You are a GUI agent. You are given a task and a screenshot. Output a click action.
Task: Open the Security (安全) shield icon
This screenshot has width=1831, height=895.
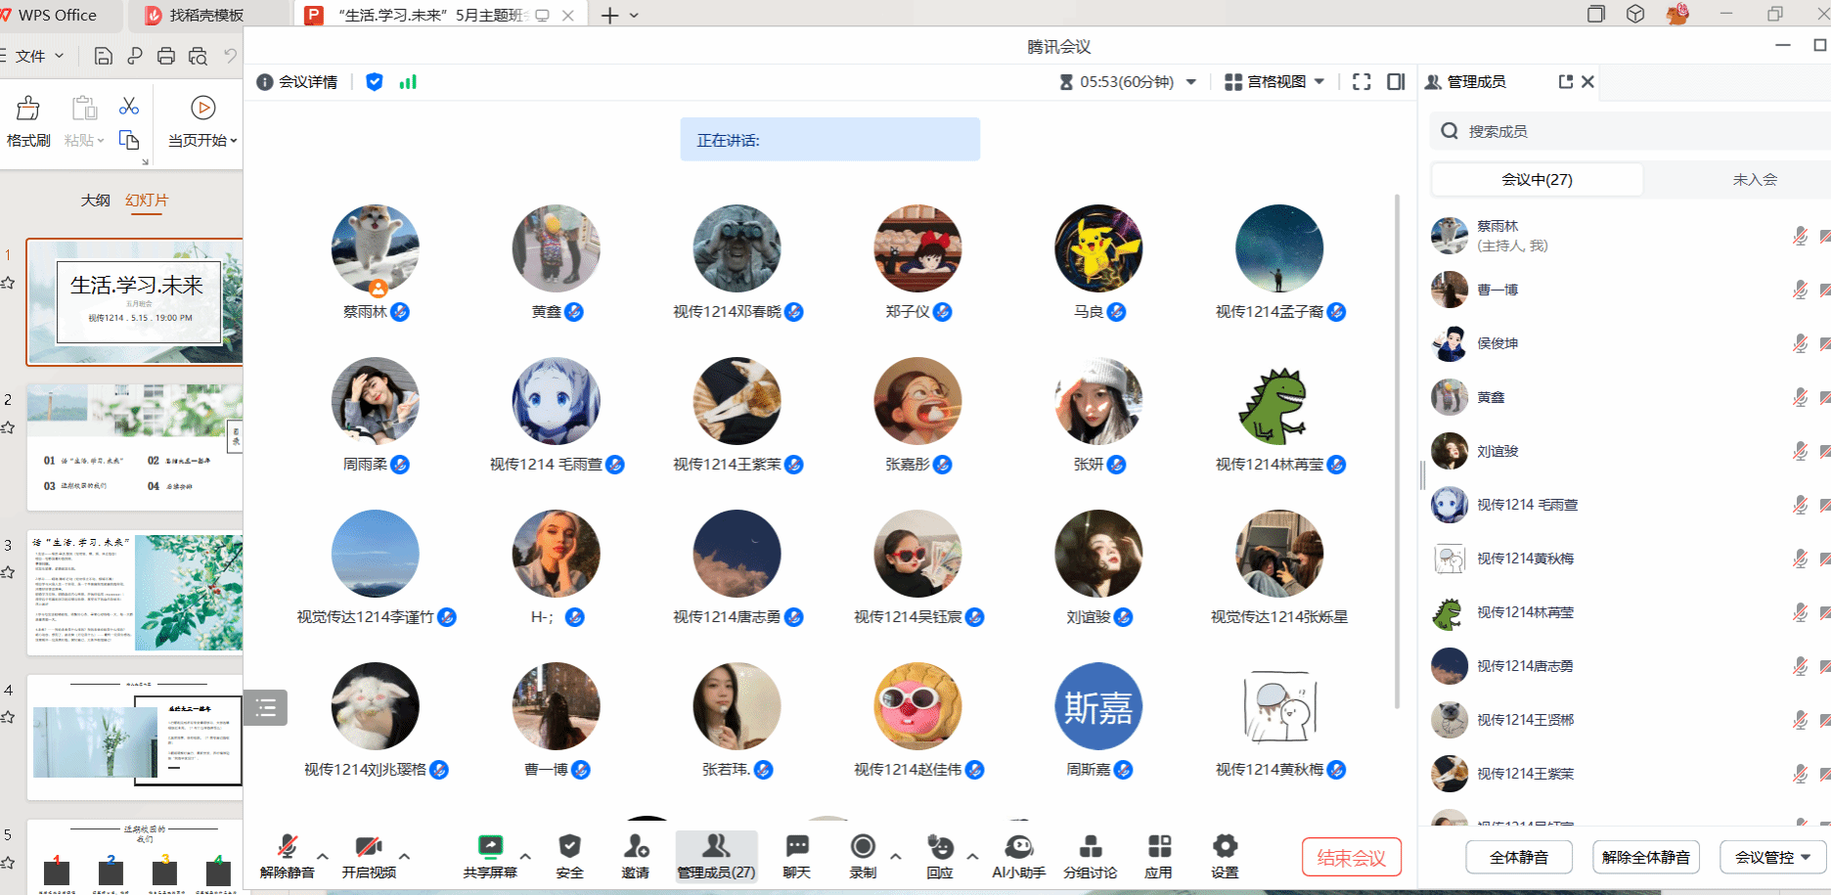(569, 847)
